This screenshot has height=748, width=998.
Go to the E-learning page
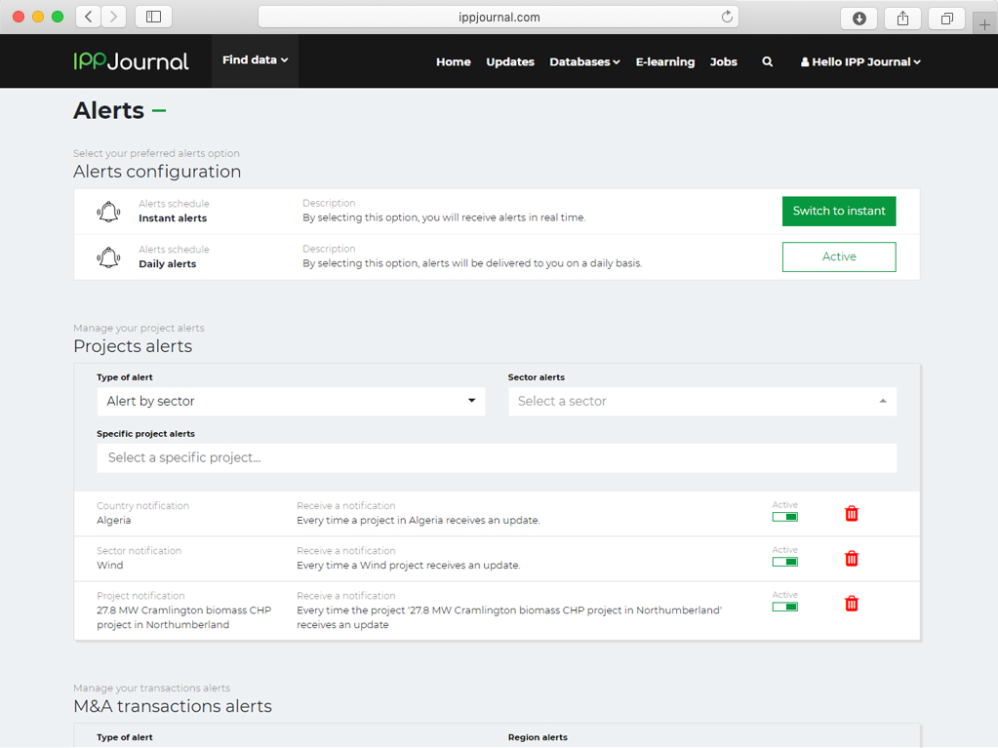[664, 61]
